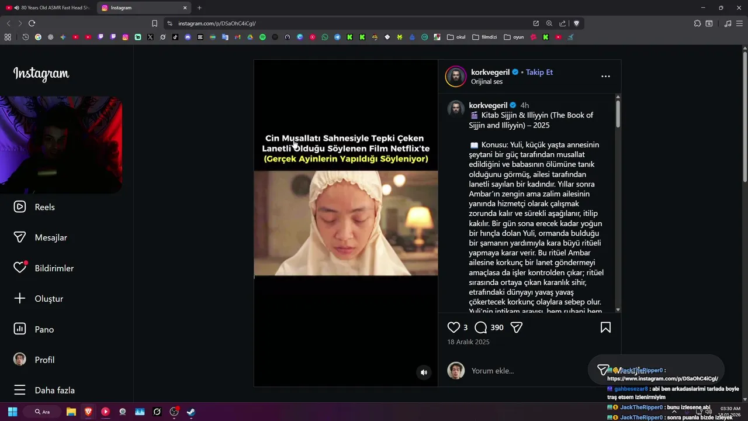
Task: Open the Gmail bookmark
Action: pyautogui.click(x=237, y=37)
